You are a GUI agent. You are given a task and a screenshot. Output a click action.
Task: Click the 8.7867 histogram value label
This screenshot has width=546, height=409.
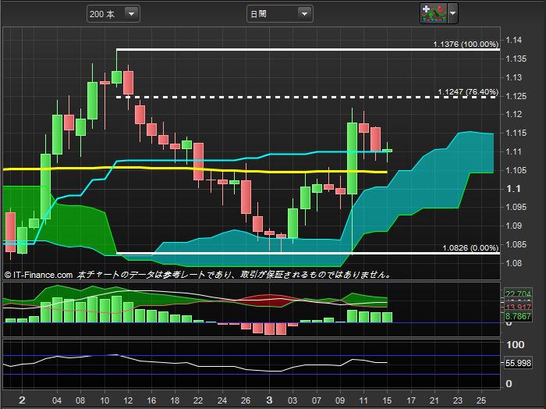pos(518,316)
